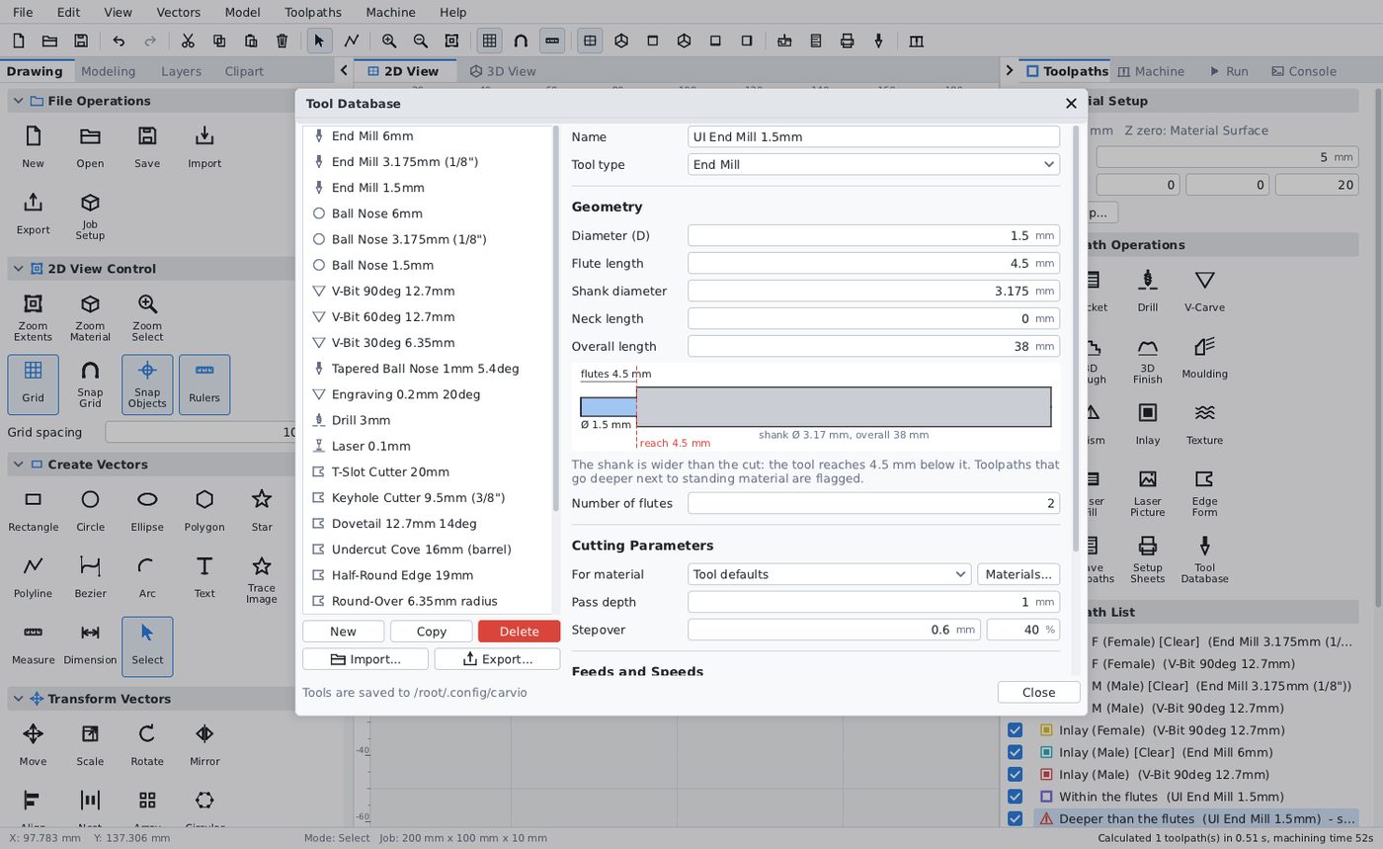This screenshot has width=1383, height=849.
Task: Uncheck Inlay (Male) [Clear] End Mill 6mm checkbox
Action: coord(1015,752)
